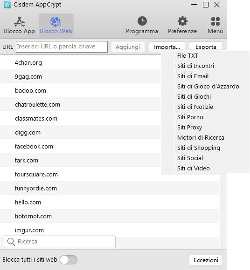This screenshot has width=250, height=270.
Task: Open the Eccezioni exceptions button
Action: click(x=206, y=260)
